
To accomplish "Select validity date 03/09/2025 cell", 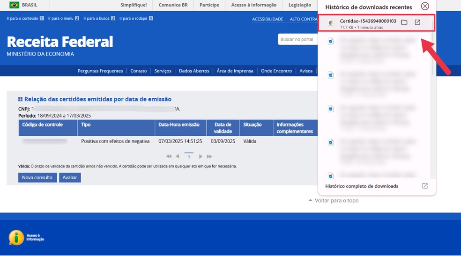I will 223,141.
